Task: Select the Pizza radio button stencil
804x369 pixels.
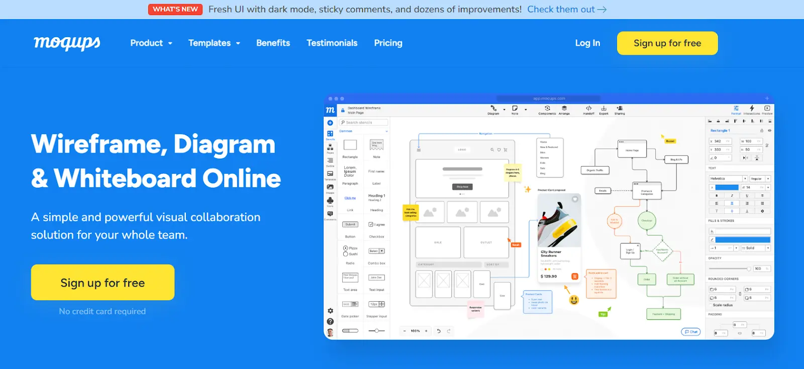Action: click(x=346, y=248)
